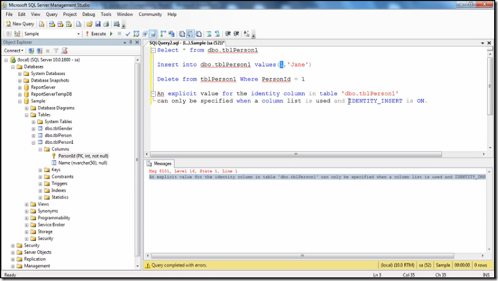The width and height of the screenshot is (498, 281).
Task: Open the Community menu
Action: [x=150, y=15]
